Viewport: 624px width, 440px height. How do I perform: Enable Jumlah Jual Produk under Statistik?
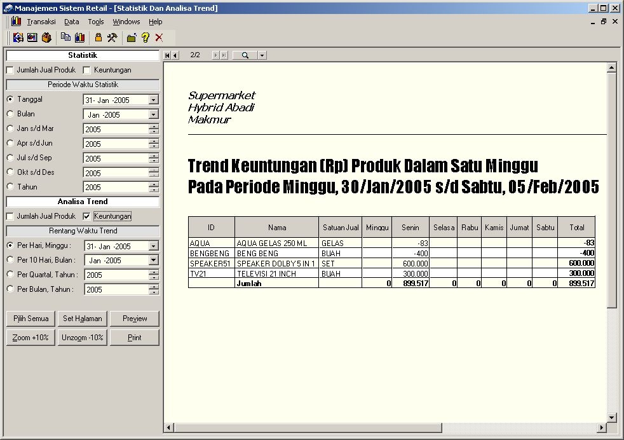(10, 70)
